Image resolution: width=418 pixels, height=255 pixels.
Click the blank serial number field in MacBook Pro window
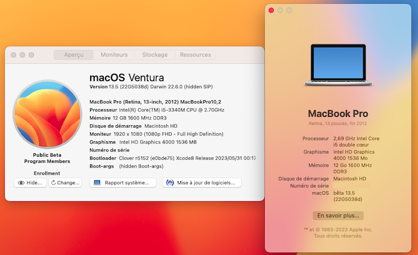click(x=351, y=185)
